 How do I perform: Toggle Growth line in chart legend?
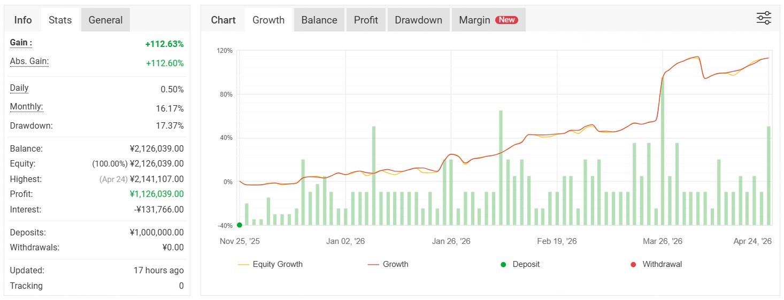(x=388, y=264)
